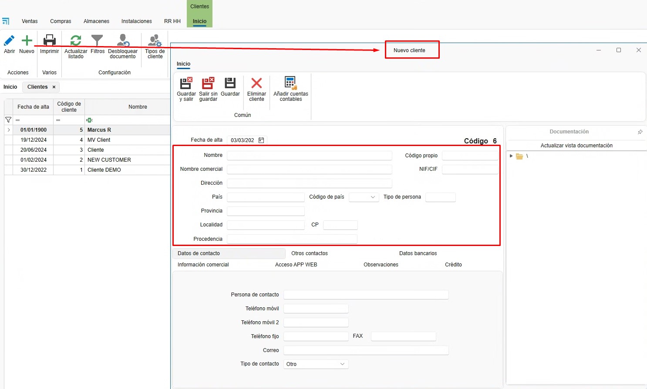
Task: Click the Teléfono móvil input field
Action: coord(316,309)
